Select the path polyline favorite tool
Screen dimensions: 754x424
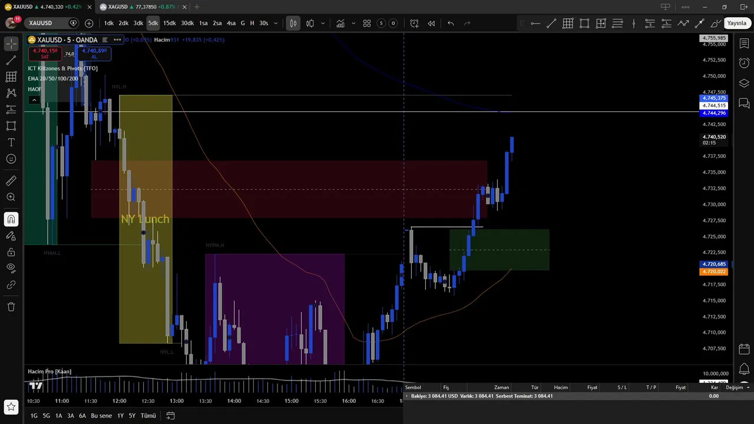(x=683, y=24)
